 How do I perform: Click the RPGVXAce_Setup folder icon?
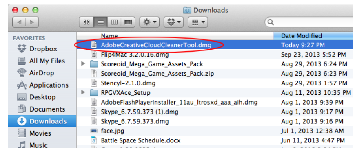tap(94, 93)
